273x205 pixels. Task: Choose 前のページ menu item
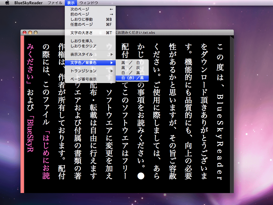(x=90, y=14)
